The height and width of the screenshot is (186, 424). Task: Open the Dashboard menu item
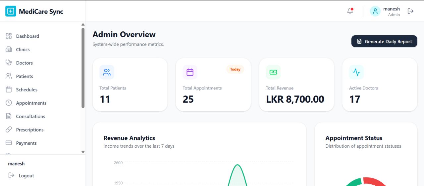(27, 36)
